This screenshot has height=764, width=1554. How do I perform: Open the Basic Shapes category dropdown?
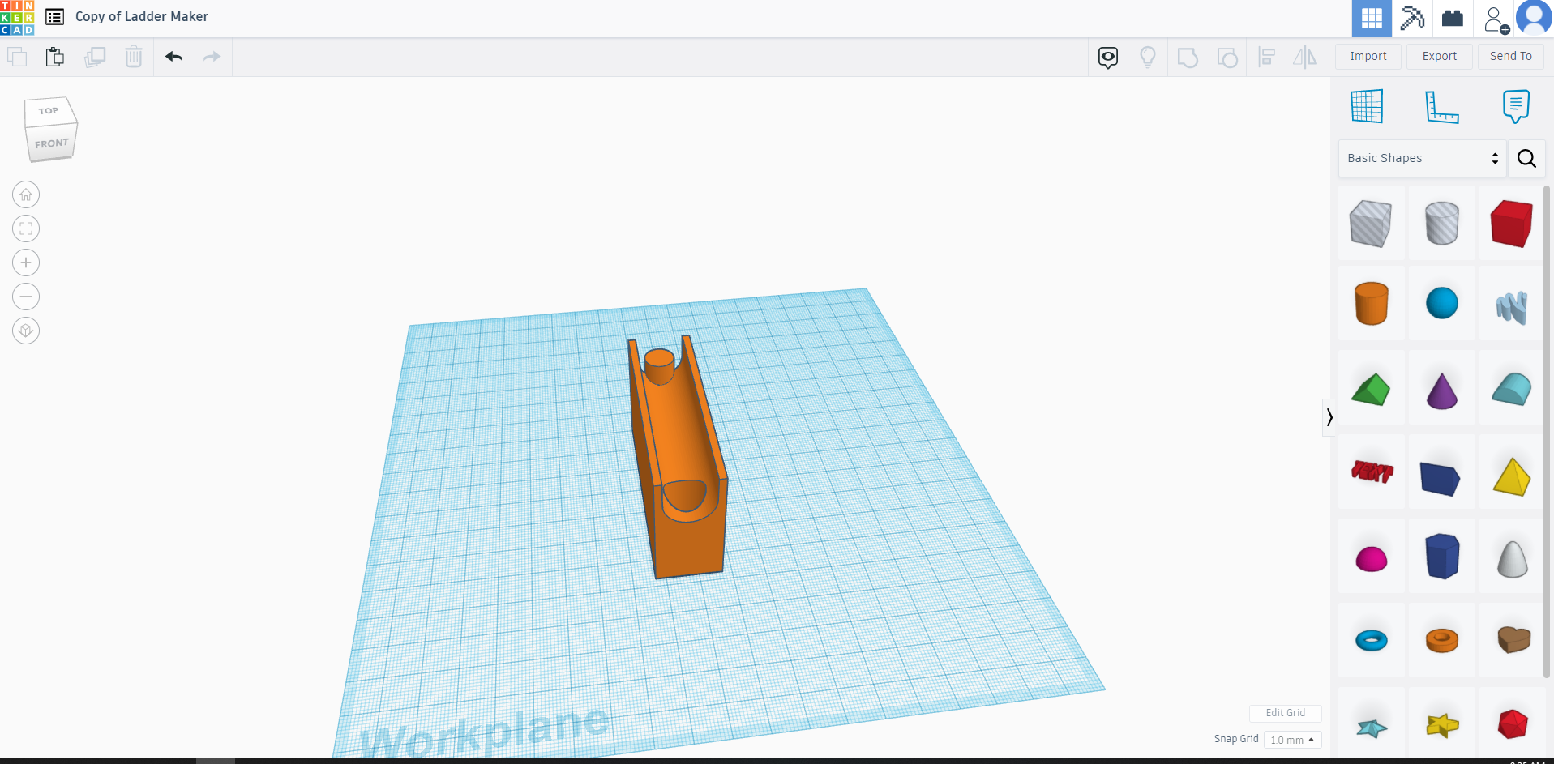(x=1421, y=158)
